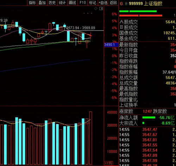Click the 3573.94 - 3569.89 gap label
This screenshot has width=176, height=166.
point(81,28)
